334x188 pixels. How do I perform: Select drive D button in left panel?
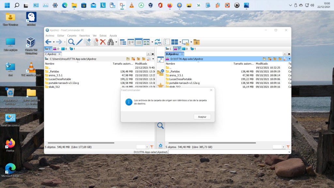[56, 49]
